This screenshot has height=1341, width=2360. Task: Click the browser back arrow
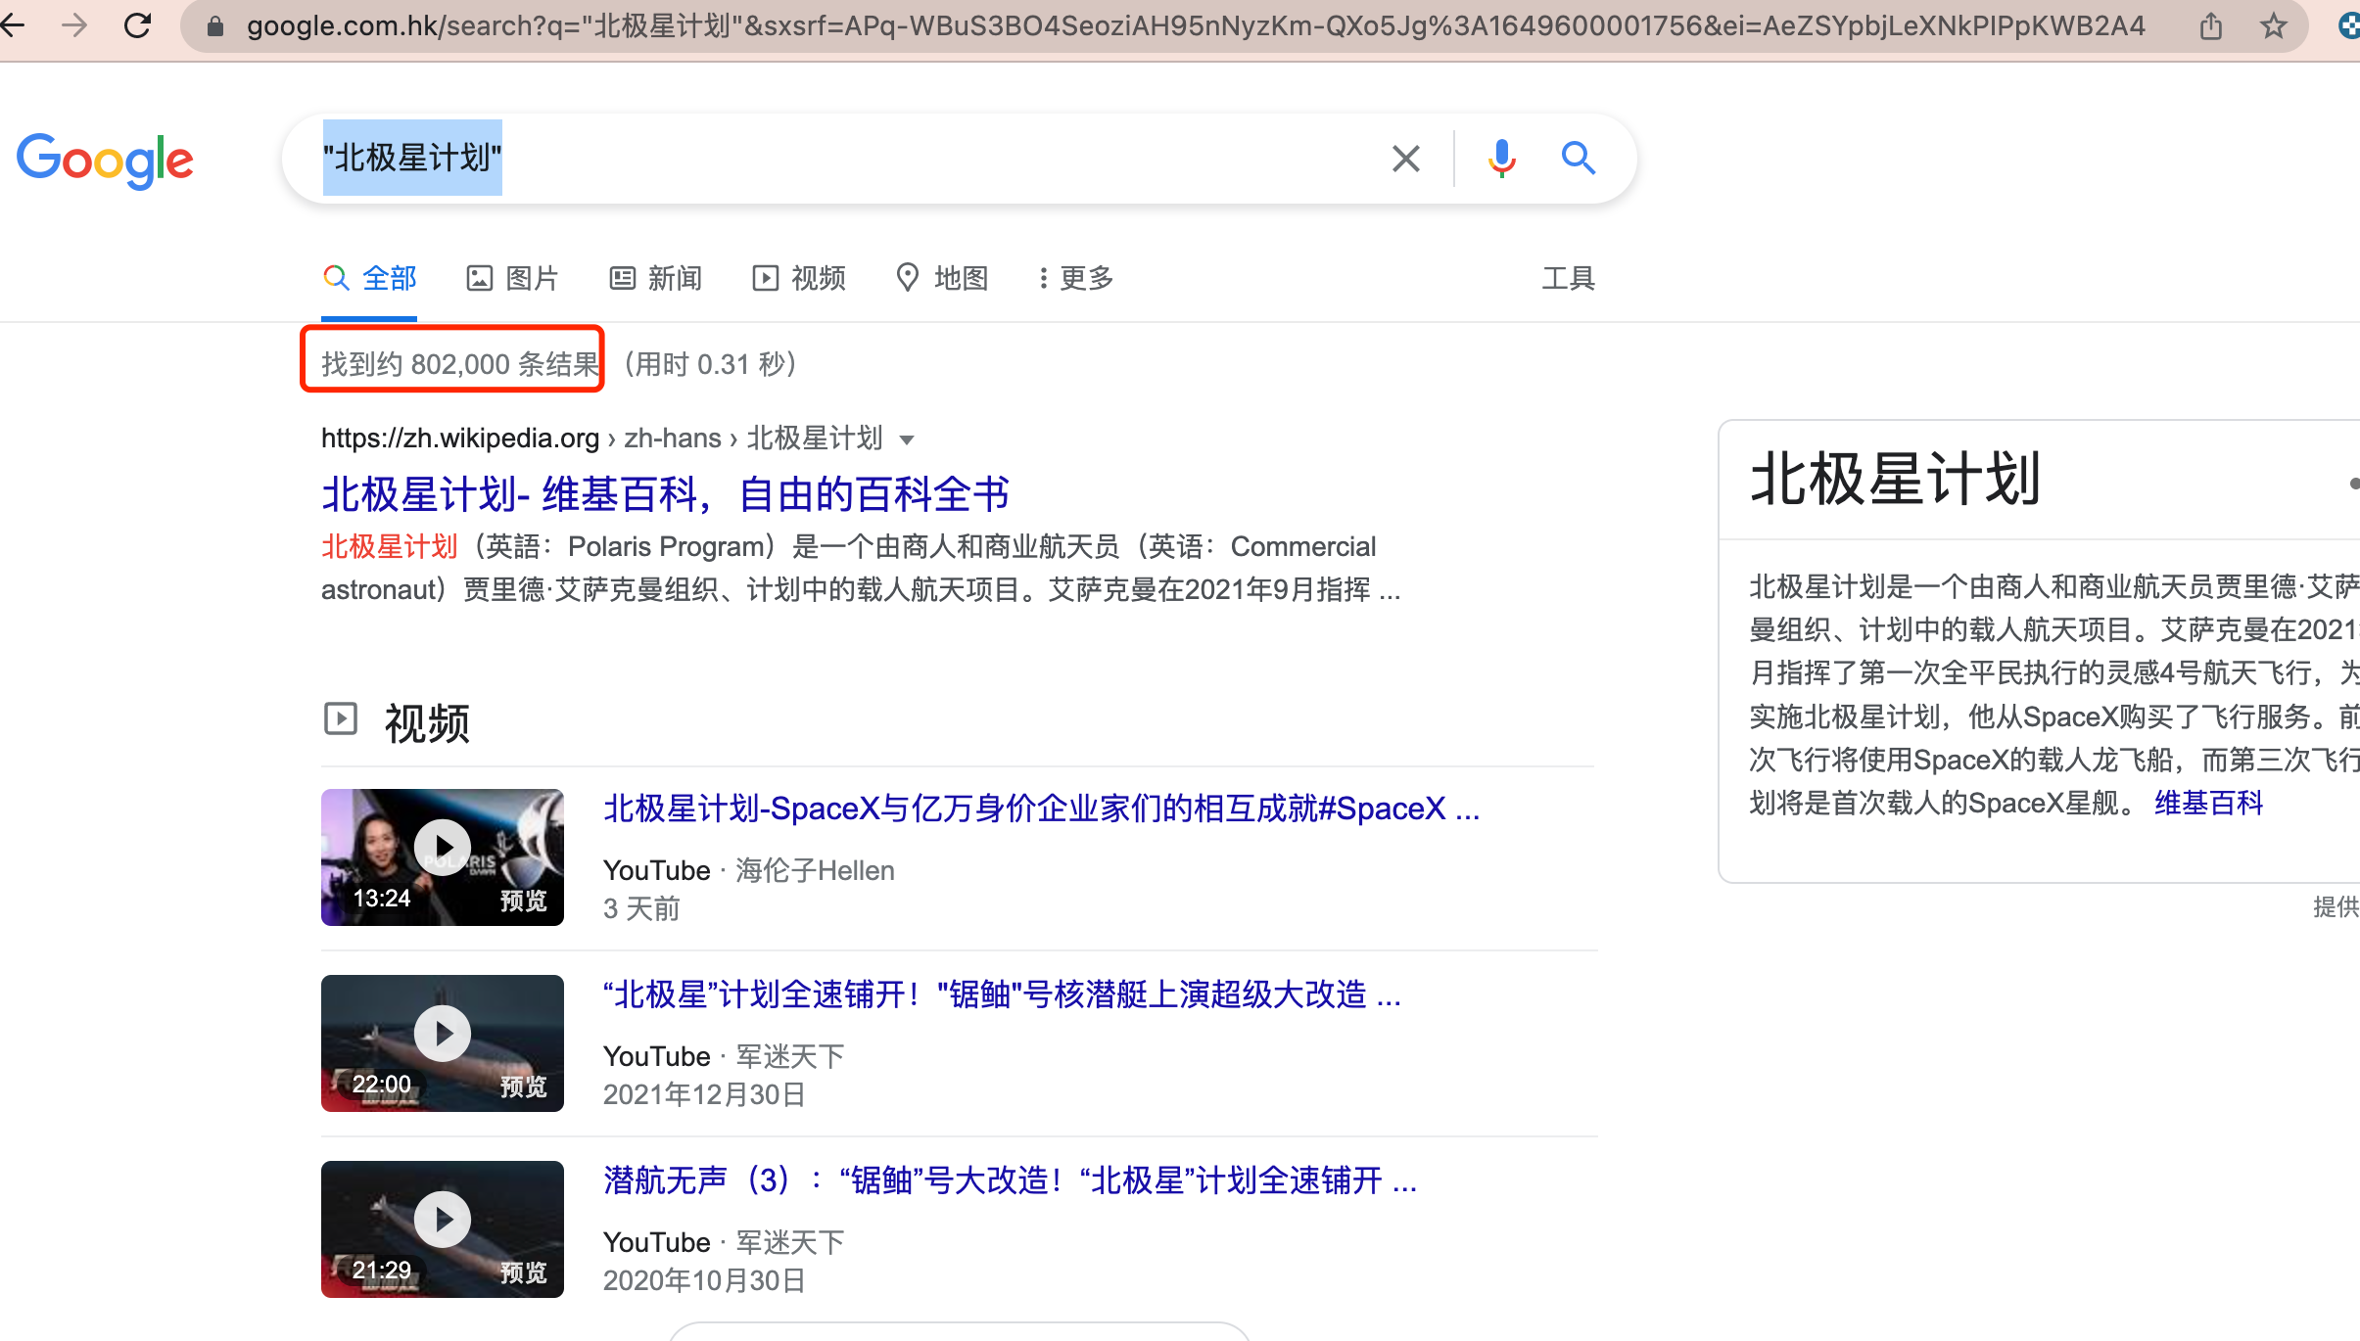[12, 25]
